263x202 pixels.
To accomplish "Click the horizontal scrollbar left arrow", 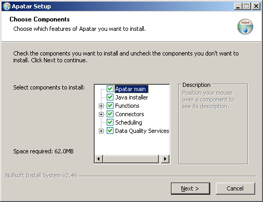I will pos(99,159).
